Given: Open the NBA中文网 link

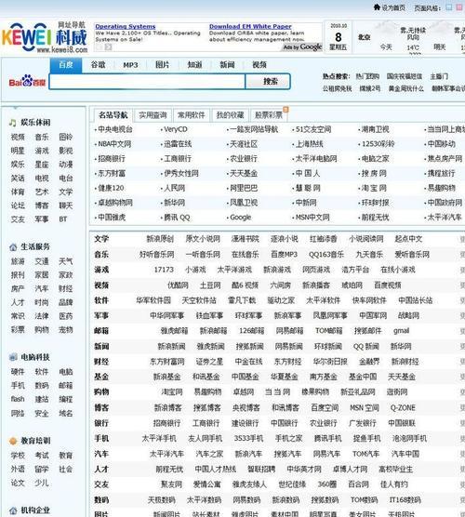Looking at the screenshot, I should click(114, 144).
